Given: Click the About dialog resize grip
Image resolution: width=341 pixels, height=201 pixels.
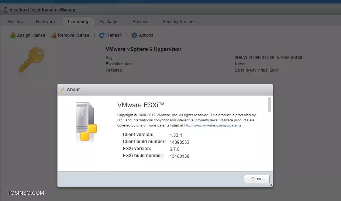Looking at the screenshot, I should pos(271,185).
